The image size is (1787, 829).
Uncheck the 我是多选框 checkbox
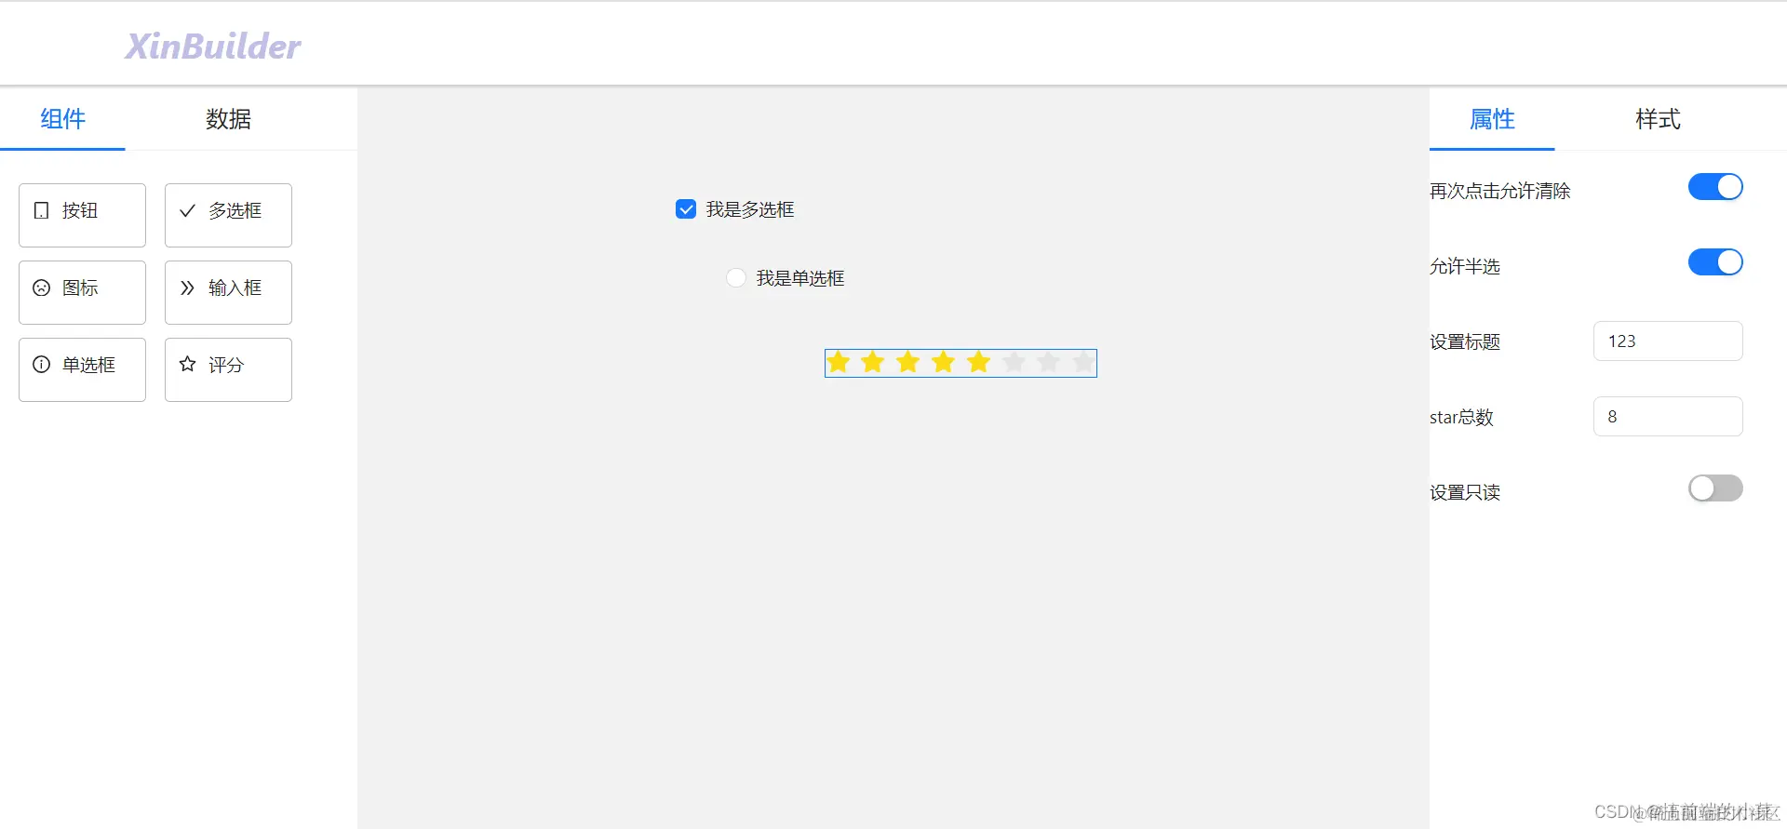tap(686, 209)
